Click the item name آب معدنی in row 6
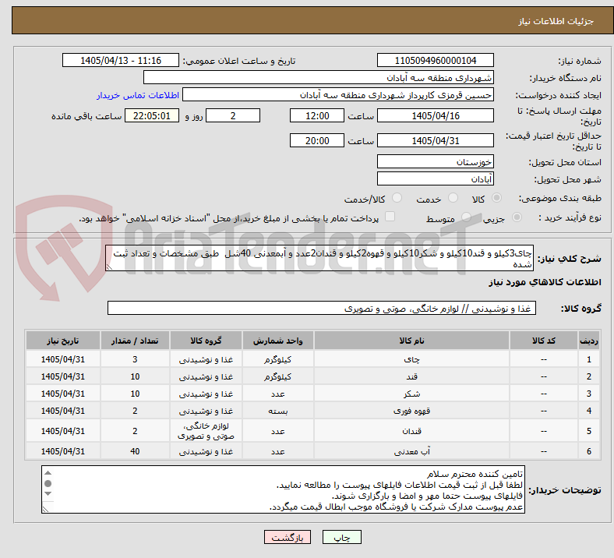The image size is (614, 558). [411, 451]
